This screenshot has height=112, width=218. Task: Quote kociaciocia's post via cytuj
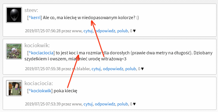point(88,104)
